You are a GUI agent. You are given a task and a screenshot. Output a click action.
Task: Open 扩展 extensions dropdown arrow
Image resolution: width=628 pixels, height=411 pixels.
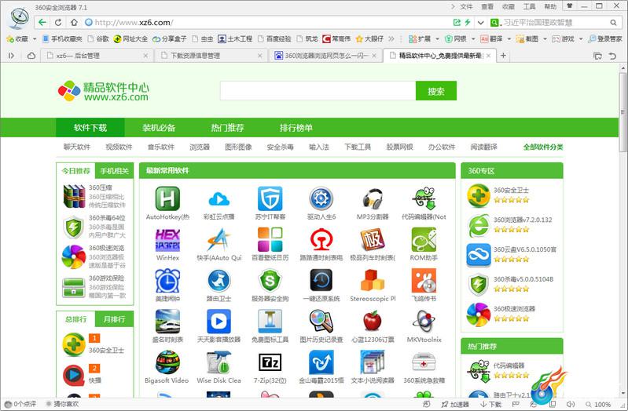(x=437, y=38)
